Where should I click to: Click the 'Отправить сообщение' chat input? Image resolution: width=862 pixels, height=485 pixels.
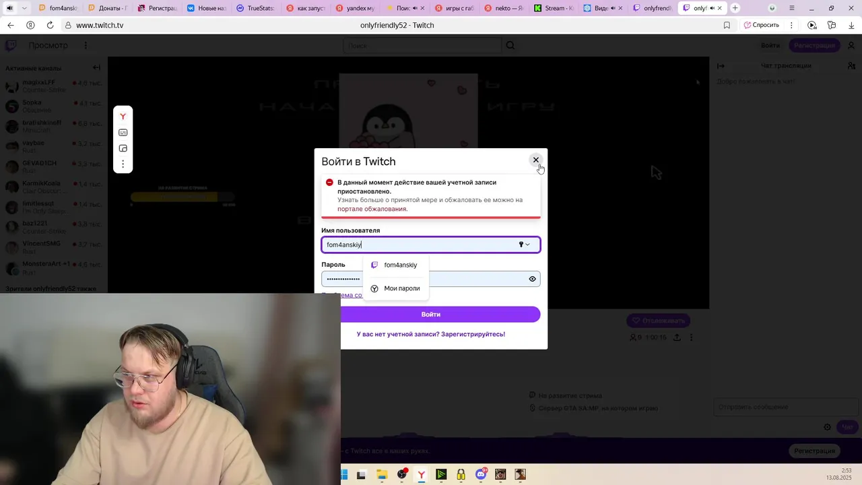tap(785, 407)
